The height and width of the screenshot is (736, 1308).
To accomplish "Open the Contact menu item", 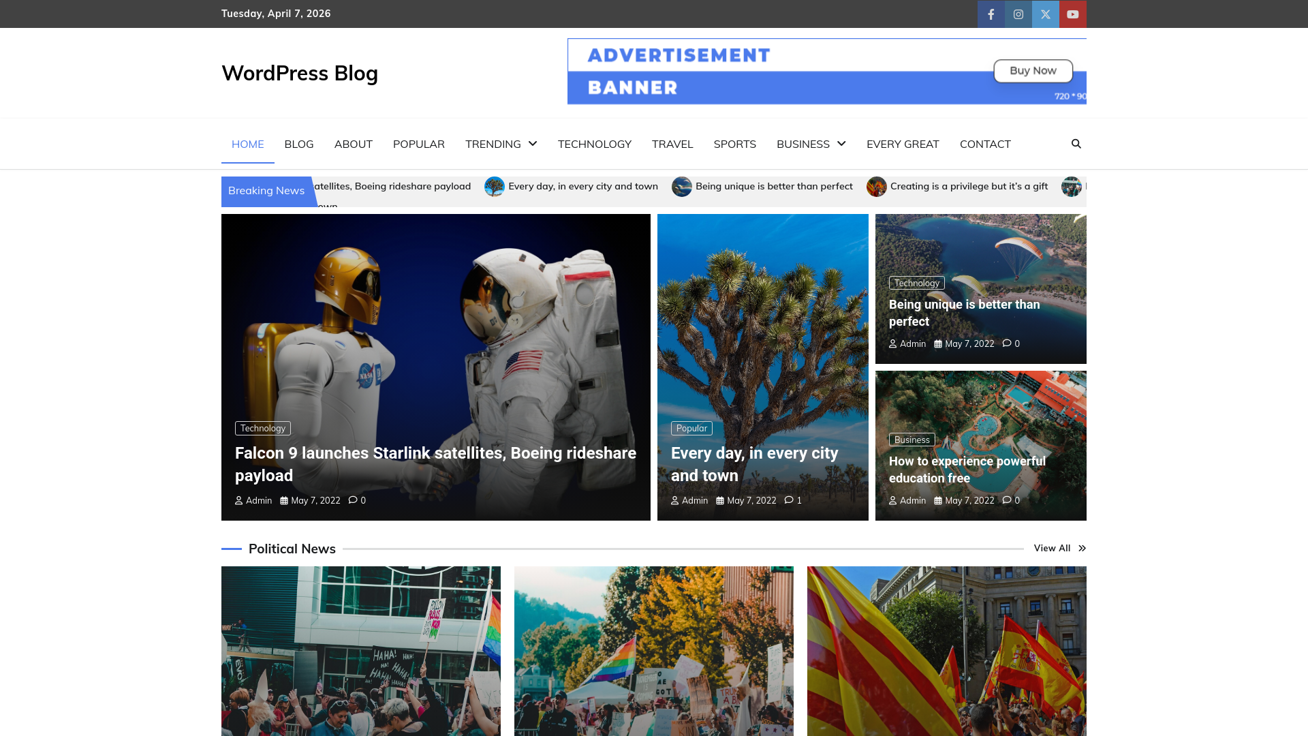I will (985, 144).
